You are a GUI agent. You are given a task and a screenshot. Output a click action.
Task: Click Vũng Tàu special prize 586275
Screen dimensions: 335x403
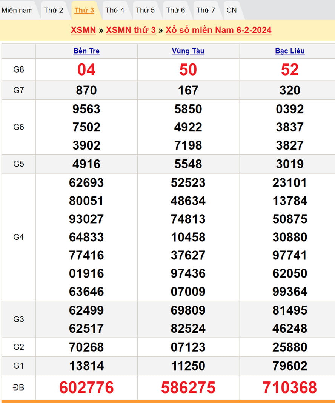pyautogui.click(x=188, y=388)
